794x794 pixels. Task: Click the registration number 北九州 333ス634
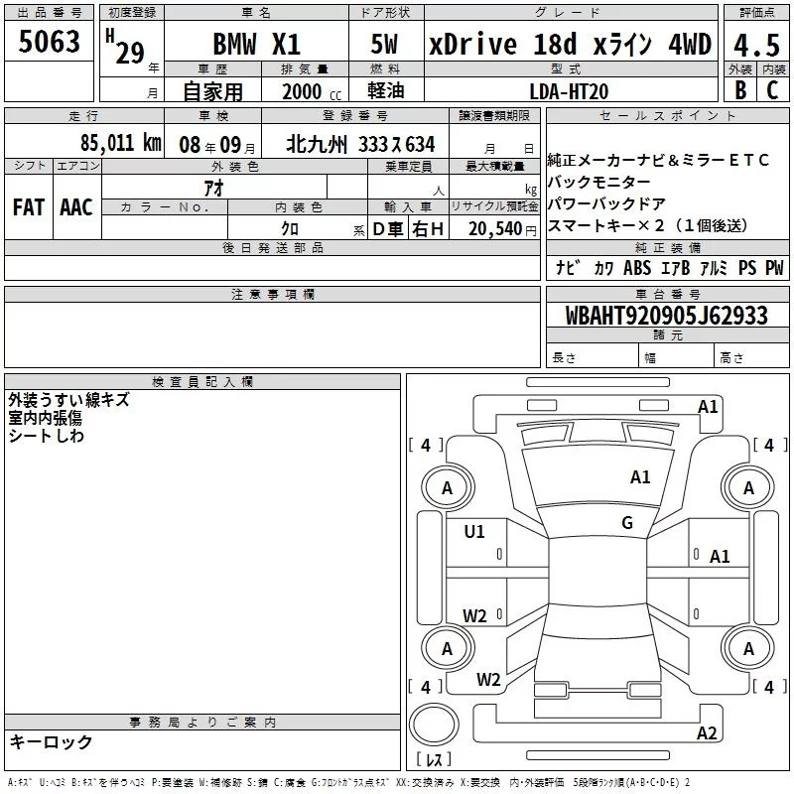pos(360,145)
